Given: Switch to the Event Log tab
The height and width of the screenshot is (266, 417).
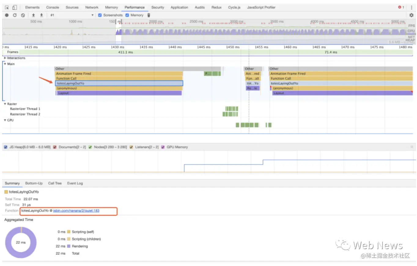Looking at the screenshot, I should point(75,183).
